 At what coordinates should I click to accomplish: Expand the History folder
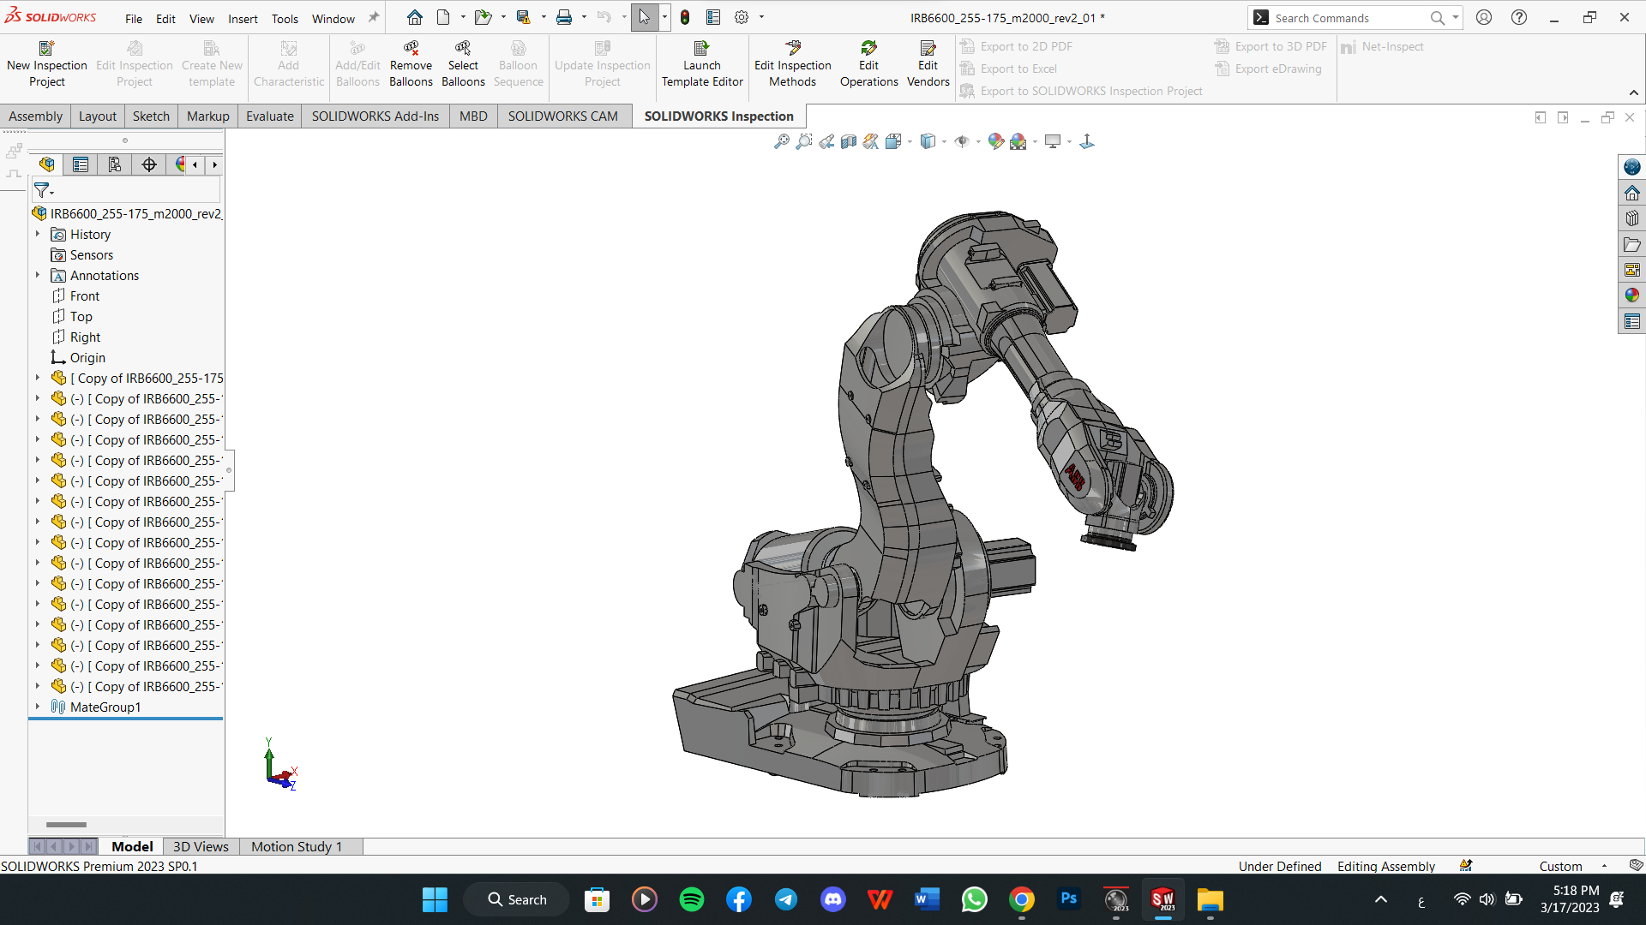click(x=38, y=234)
